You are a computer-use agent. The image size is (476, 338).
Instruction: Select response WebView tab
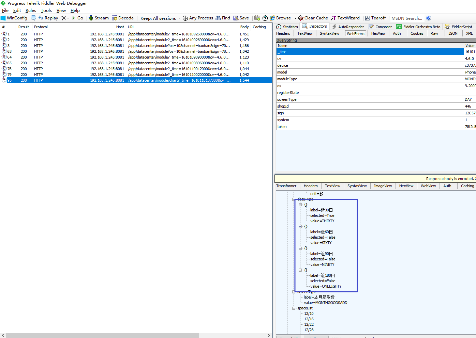[x=428, y=186]
